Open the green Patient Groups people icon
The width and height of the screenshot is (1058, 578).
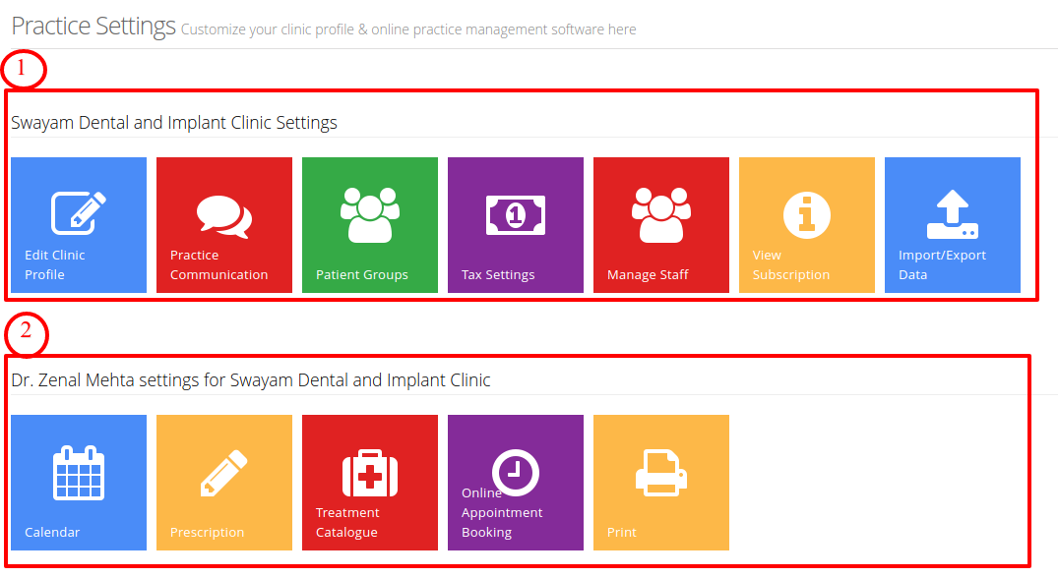(370, 215)
